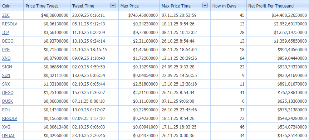
Task: Select max price time 07.11.25 9:06:00
Action: click(185, 101)
